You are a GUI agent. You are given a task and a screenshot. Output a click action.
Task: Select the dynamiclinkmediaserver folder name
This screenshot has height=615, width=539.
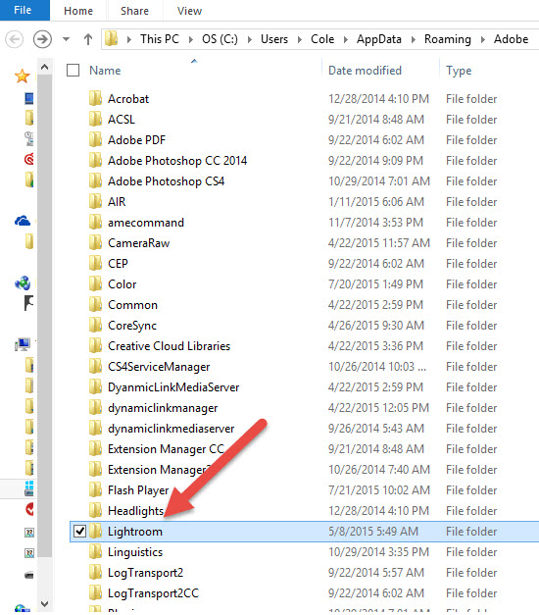tap(171, 429)
